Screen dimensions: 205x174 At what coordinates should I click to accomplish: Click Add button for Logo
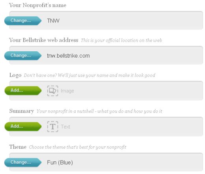(x=23, y=90)
